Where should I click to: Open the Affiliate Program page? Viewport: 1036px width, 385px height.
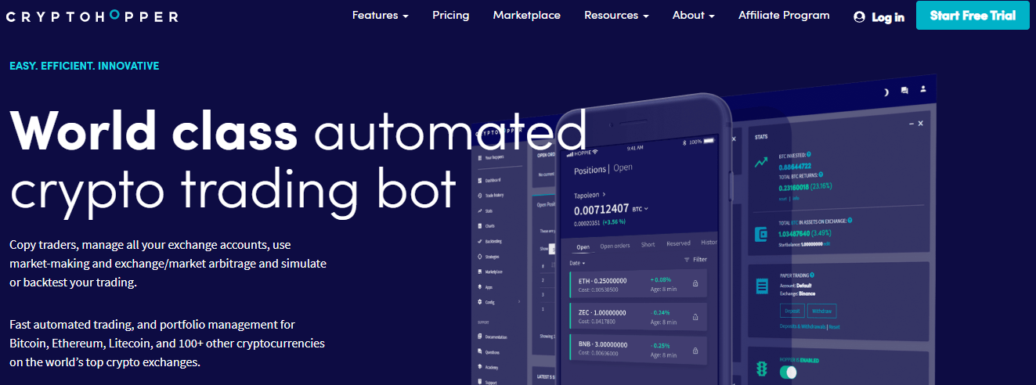[784, 16]
